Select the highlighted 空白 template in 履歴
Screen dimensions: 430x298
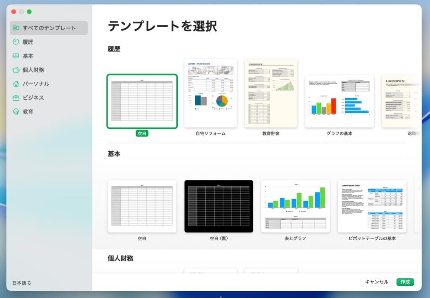tap(142, 101)
